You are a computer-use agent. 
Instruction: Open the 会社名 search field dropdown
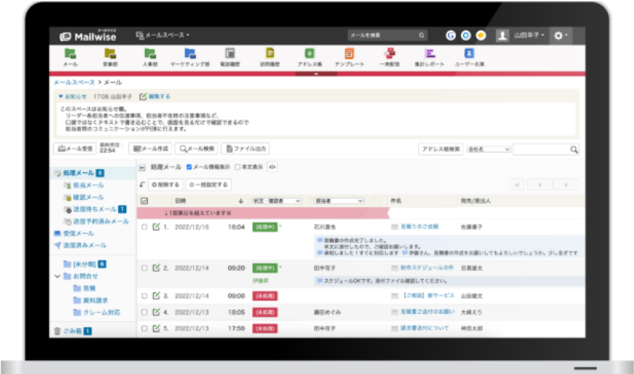pyautogui.click(x=488, y=149)
